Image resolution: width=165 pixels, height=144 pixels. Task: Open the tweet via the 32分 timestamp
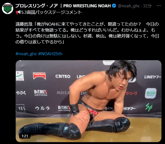147,6
